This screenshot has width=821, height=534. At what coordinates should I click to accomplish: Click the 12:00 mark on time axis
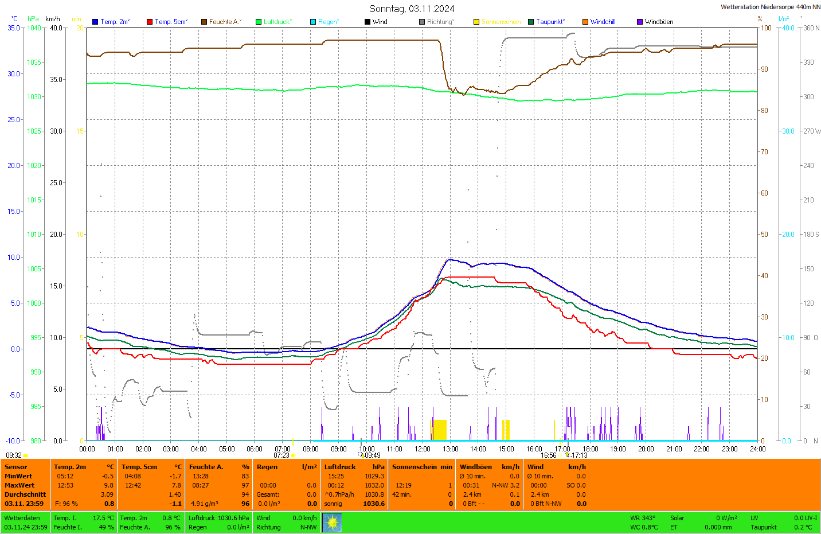pyautogui.click(x=423, y=449)
